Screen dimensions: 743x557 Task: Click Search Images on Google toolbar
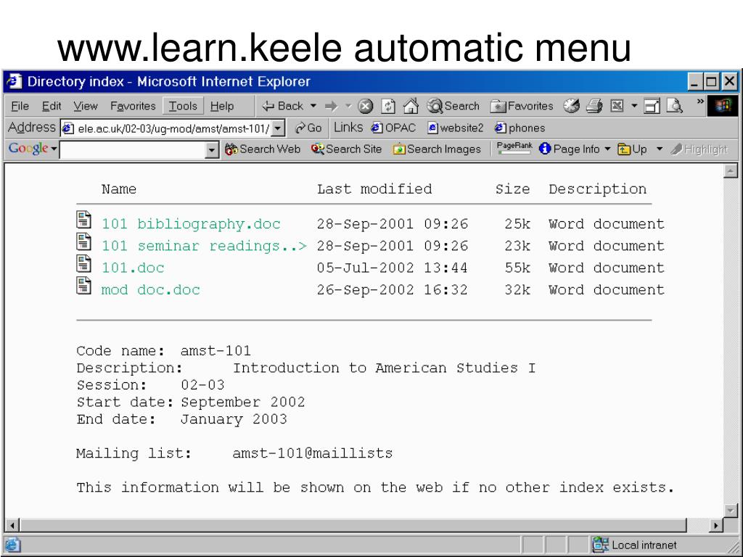pos(437,149)
